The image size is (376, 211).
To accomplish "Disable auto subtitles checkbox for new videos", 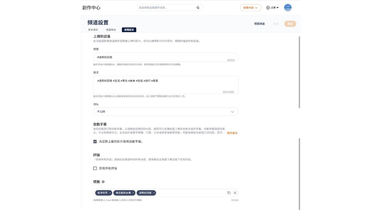I will click(x=95, y=142).
